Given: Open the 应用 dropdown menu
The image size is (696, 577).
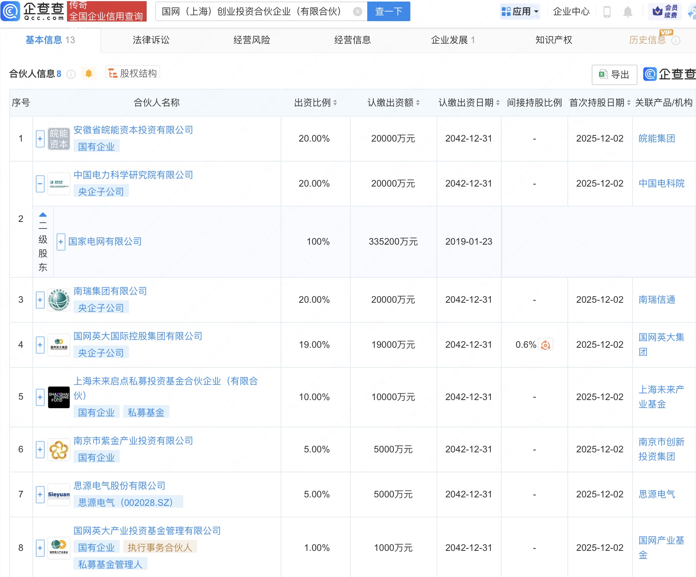Looking at the screenshot, I should click(x=520, y=12).
